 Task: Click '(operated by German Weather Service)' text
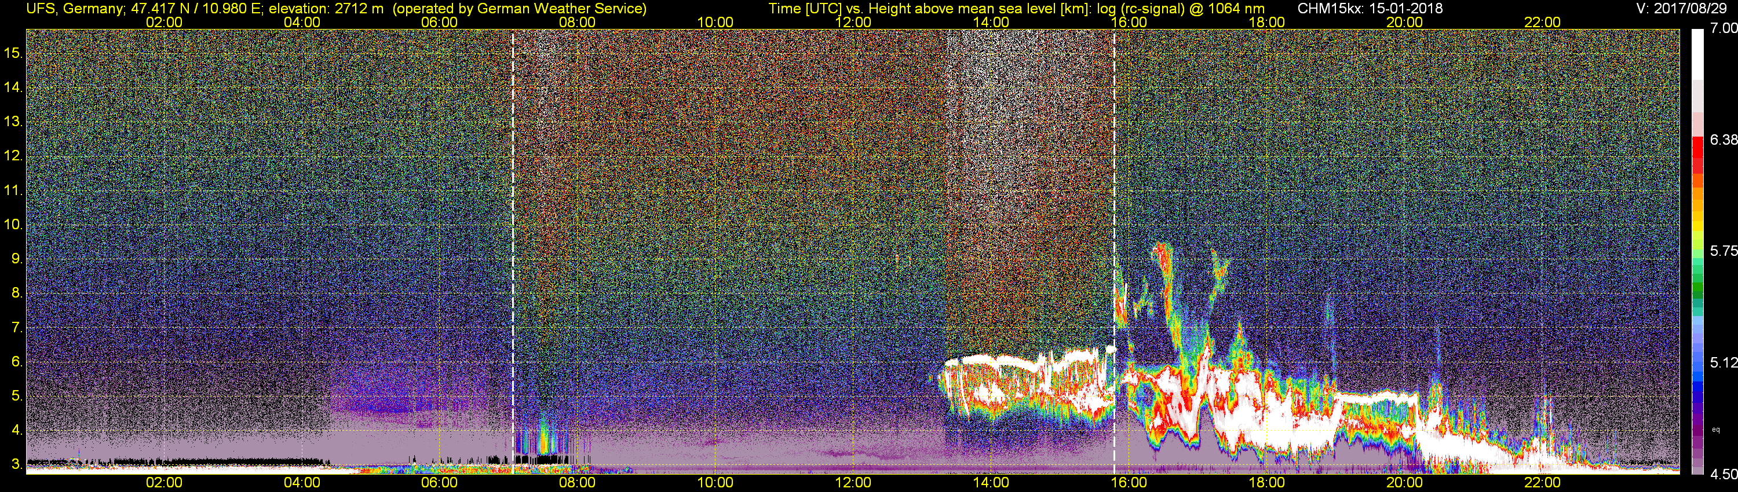point(520,9)
